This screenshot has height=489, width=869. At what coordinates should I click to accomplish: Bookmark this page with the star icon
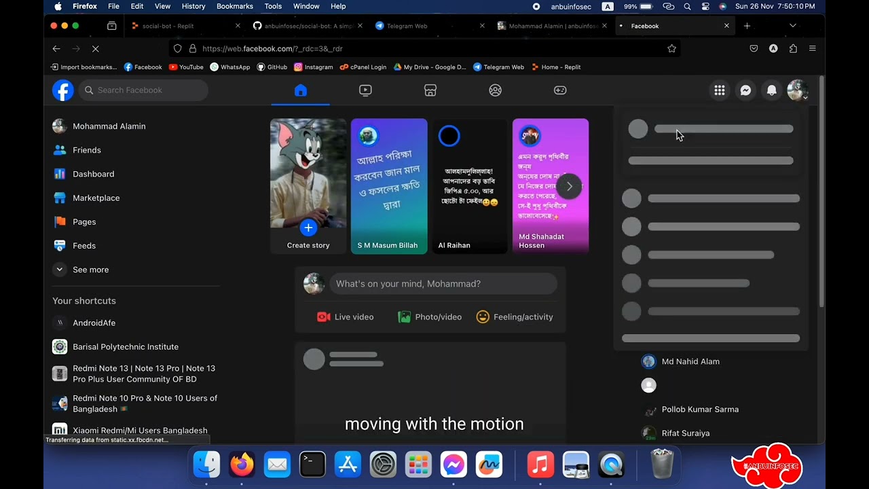pos(671,49)
